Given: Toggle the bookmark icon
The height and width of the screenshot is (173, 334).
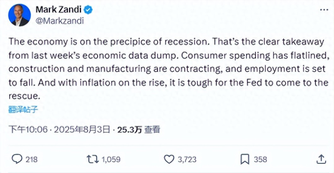Looking at the screenshot, I should tap(245, 159).
